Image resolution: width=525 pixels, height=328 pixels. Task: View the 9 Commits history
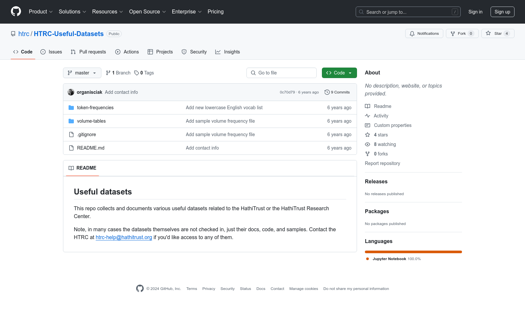[337, 92]
